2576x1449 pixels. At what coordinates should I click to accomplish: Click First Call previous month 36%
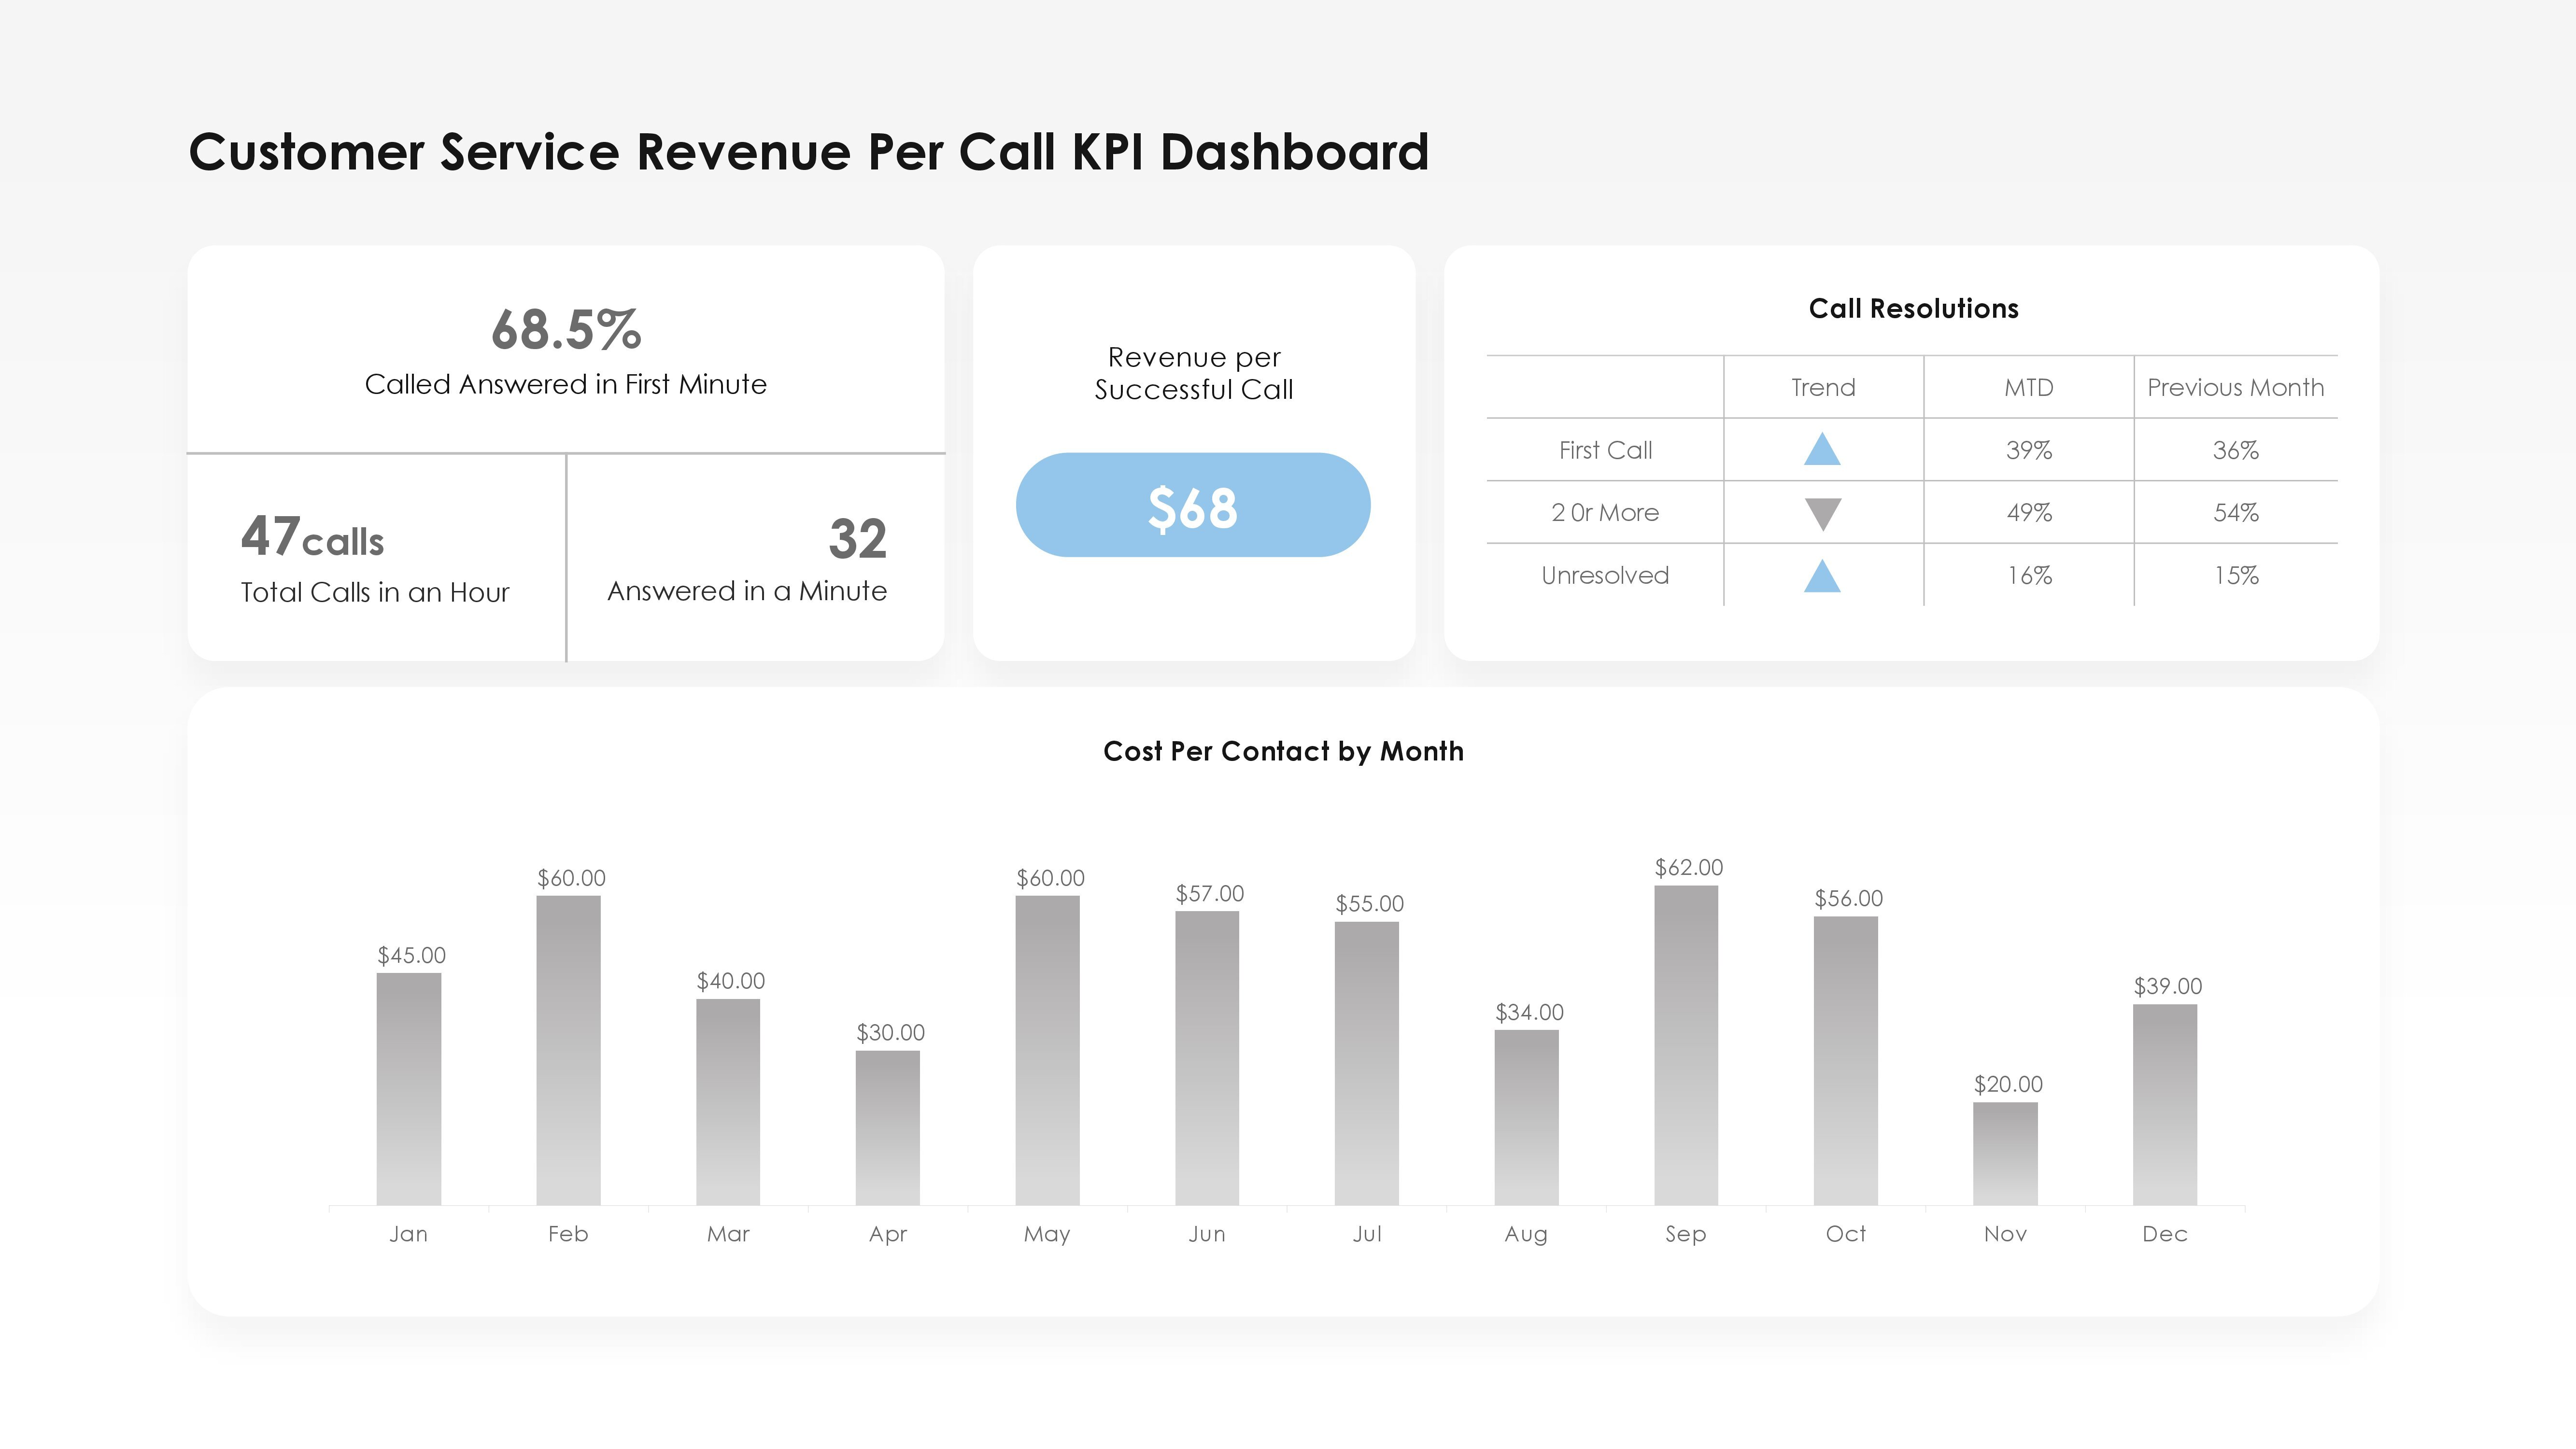tap(2236, 450)
